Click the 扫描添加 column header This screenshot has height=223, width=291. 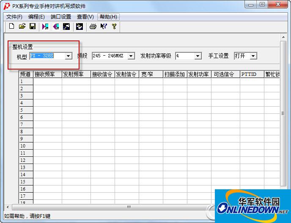point(175,74)
